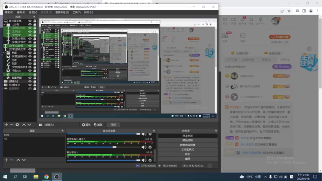This screenshot has width=322, height=181.
Task: Open source properties gear in sources toolbar
Action: tap(17, 125)
